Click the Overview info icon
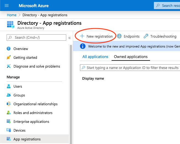This screenshot has width=180, height=144. tap(9, 49)
